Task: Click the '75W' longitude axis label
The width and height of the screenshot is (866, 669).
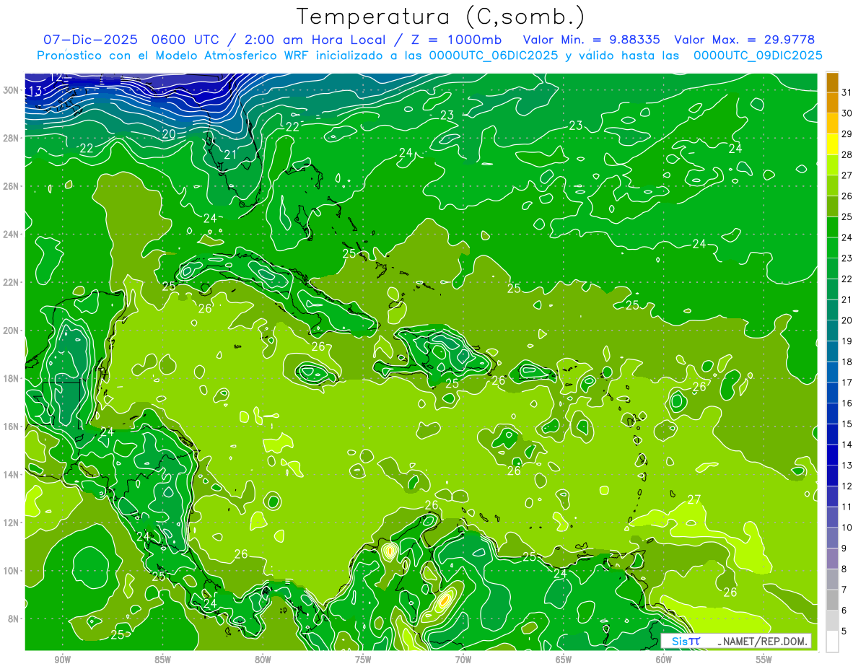Action: [363, 660]
